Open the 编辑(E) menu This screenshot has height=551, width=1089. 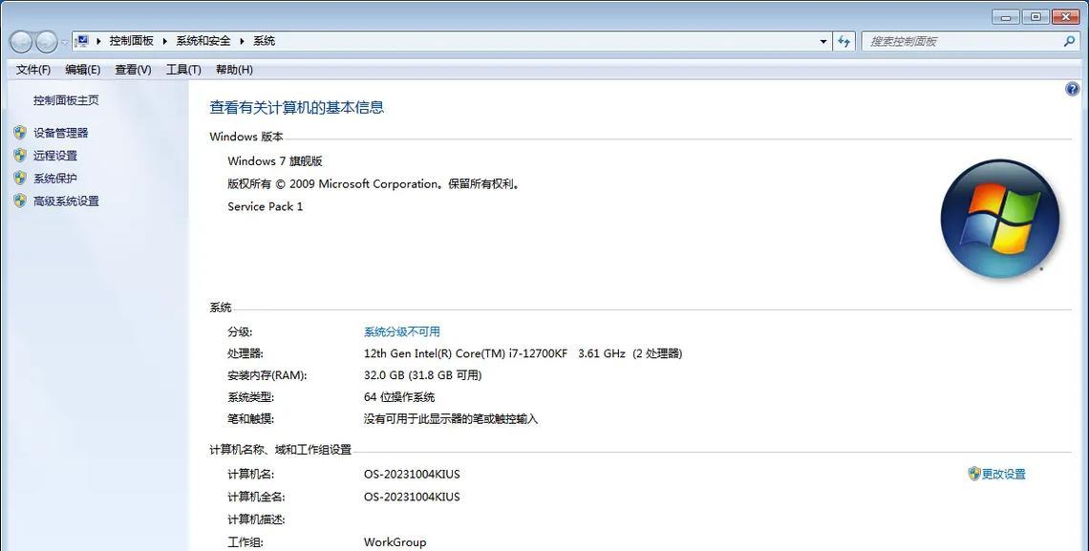coord(83,70)
